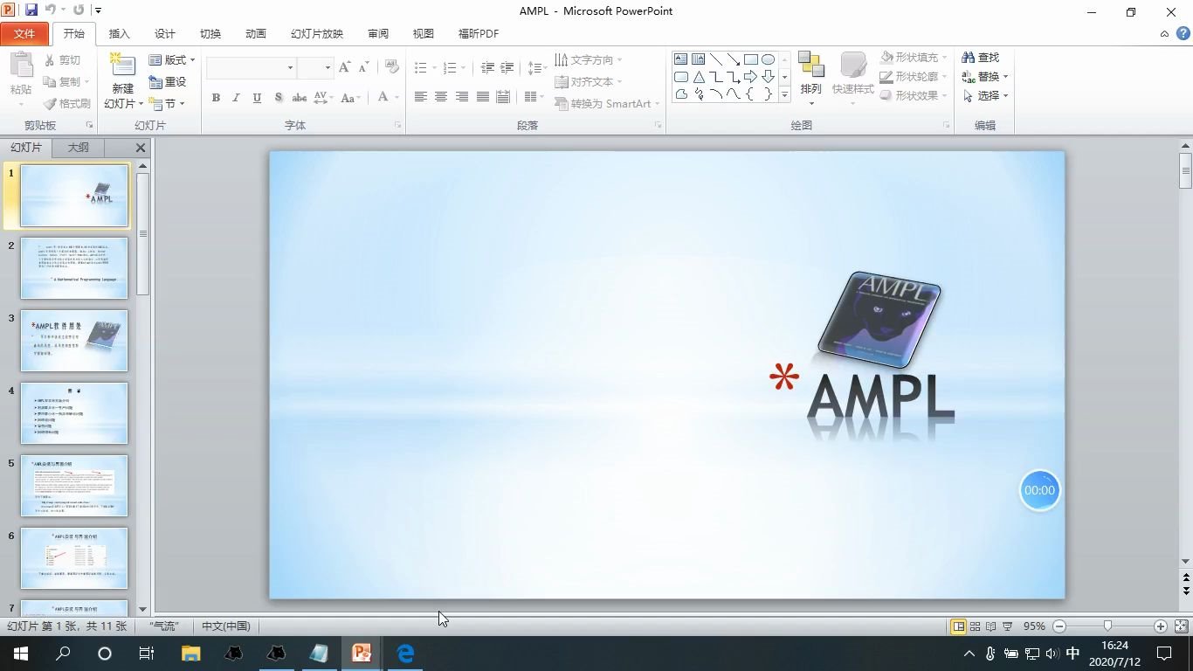The image size is (1193, 671).
Task: Clear all formatting icon in font group
Action: point(391,67)
